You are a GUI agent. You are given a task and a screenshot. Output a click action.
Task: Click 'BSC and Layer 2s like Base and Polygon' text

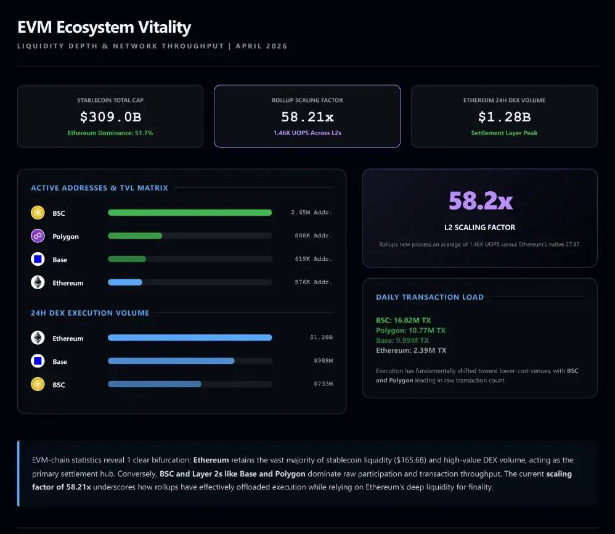click(x=232, y=474)
